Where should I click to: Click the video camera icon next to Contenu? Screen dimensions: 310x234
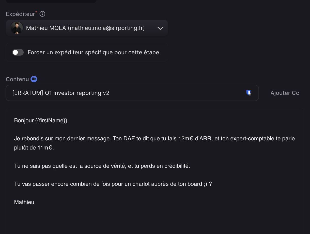[34, 79]
